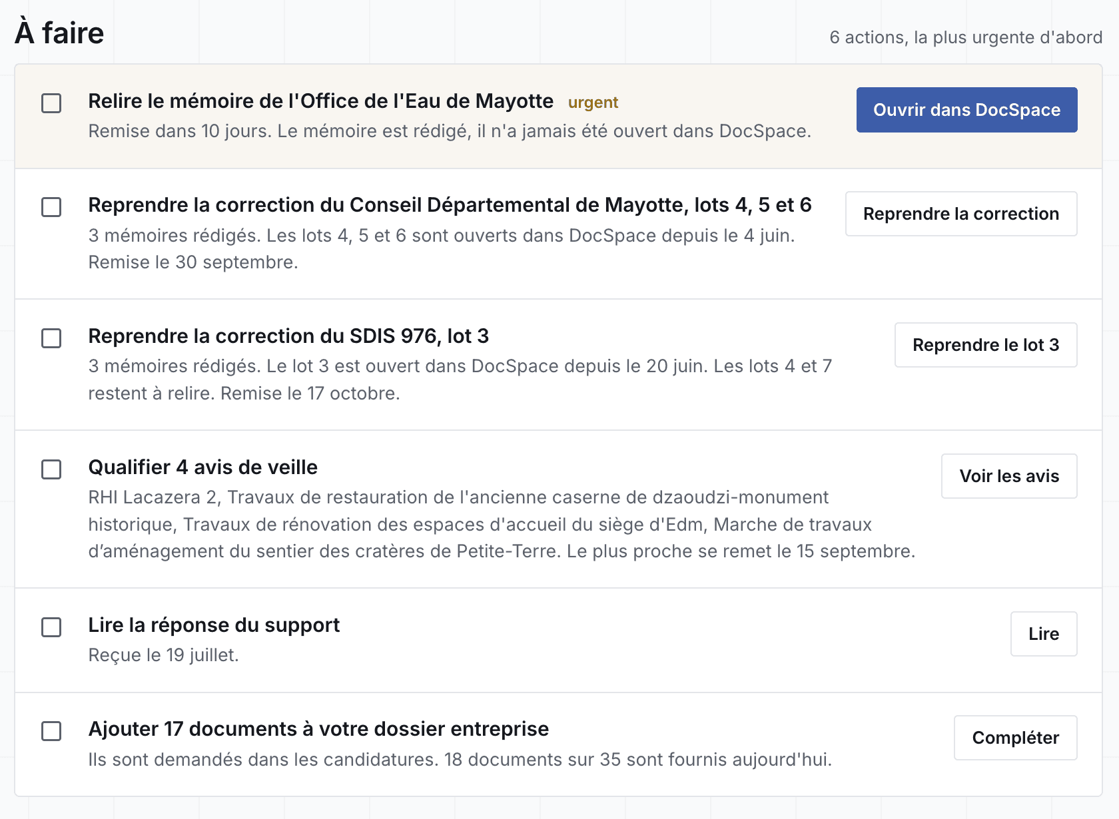Screen dimensions: 1119x819
Task: Click the Lire la réponse du support title
Action: 214,625
